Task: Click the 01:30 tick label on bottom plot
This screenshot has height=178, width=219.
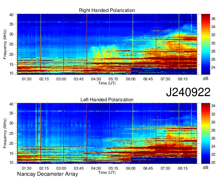Action: [x=26, y=168]
